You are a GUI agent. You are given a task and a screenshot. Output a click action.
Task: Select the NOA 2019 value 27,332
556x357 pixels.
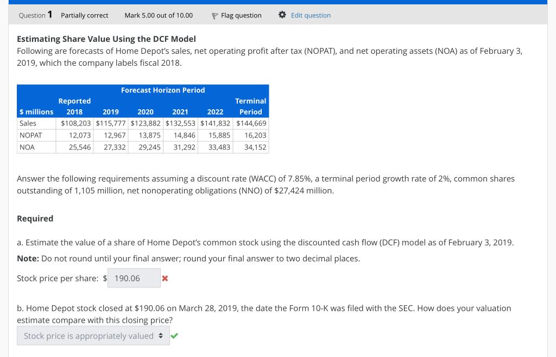pos(115,147)
